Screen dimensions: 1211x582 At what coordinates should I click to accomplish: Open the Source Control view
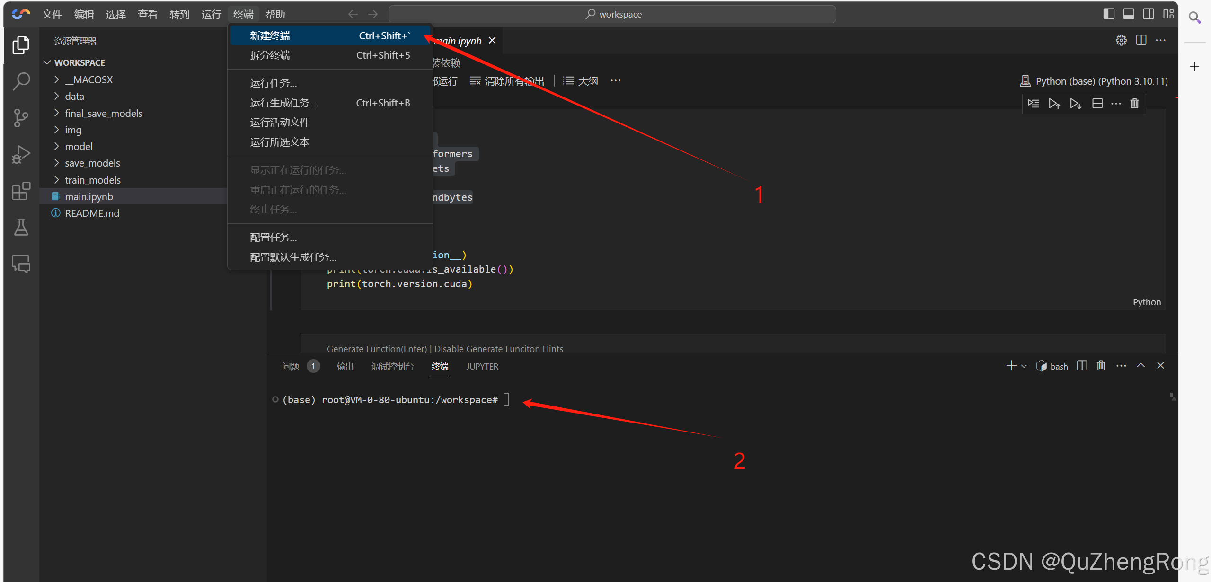click(x=21, y=118)
